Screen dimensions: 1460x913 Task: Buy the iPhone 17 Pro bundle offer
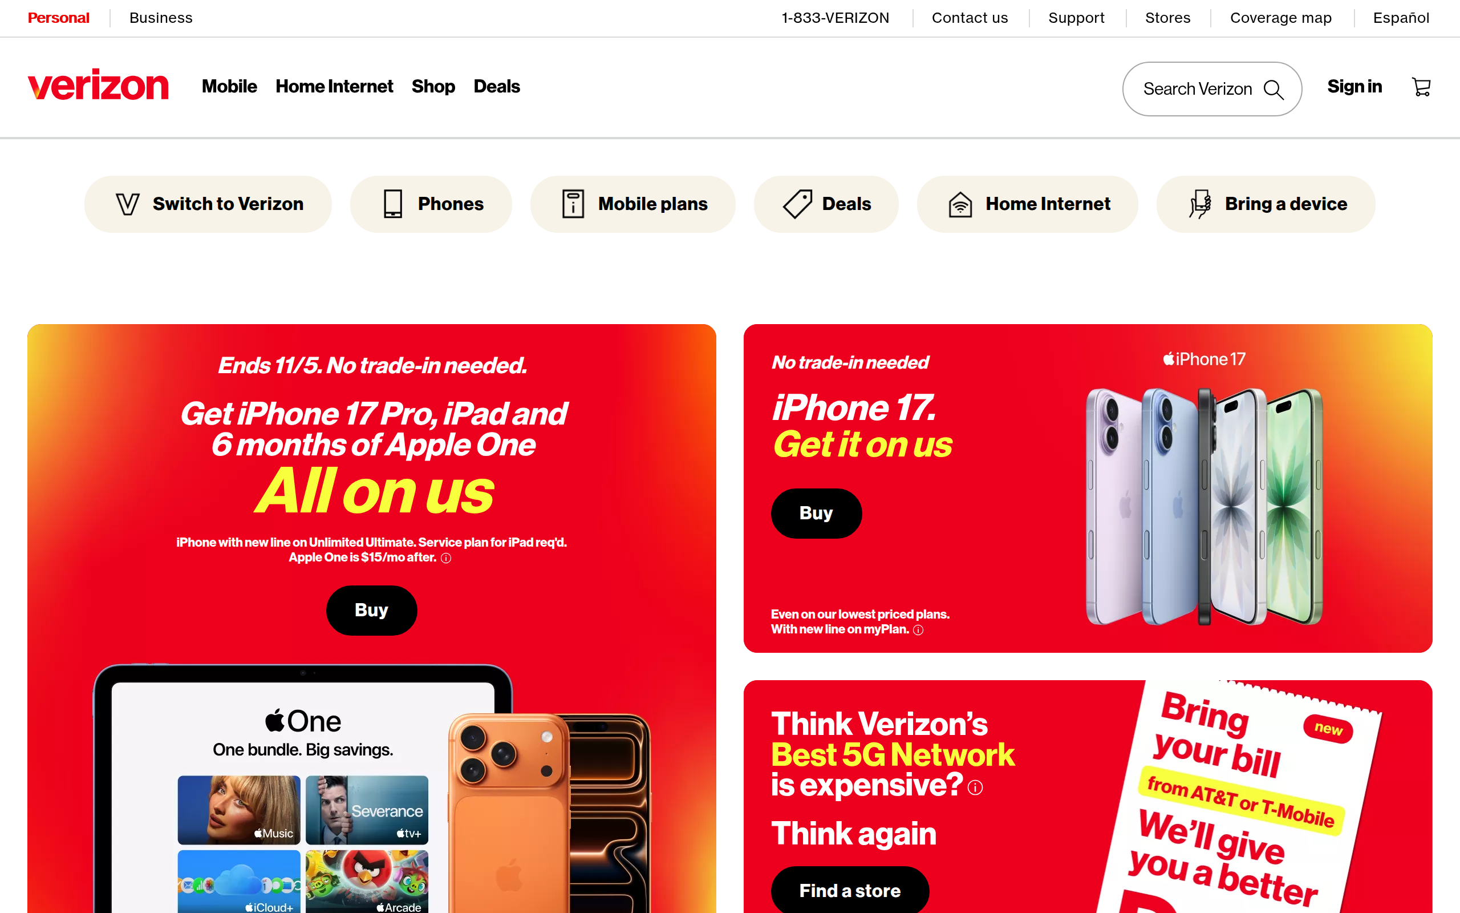(x=372, y=611)
